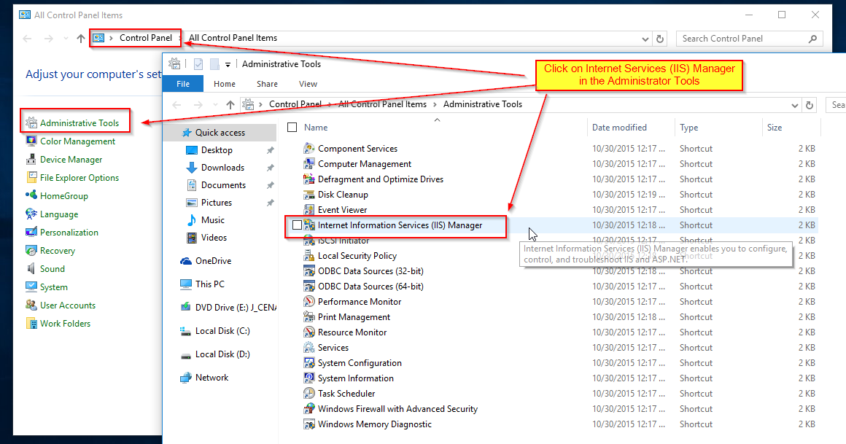Expand breadcrumb chevron before Administrative Tools

(435, 105)
